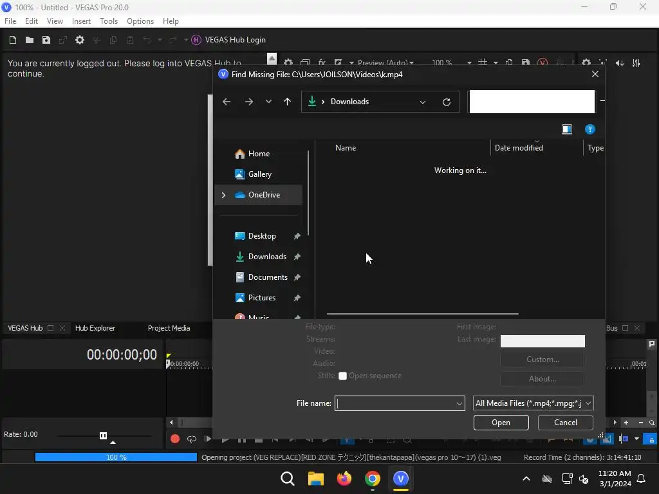Open the View menu
659x494 pixels.
55,21
